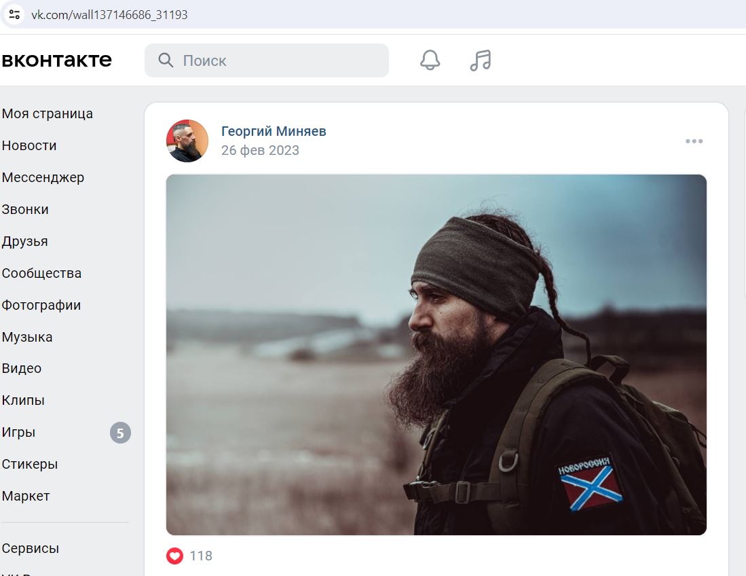This screenshot has width=746, height=576.
Task: Go to Новости feed
Action: [x=29, y=145]
